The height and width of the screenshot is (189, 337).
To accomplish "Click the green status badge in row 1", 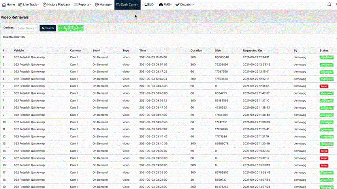I will (x=326, y=57).
